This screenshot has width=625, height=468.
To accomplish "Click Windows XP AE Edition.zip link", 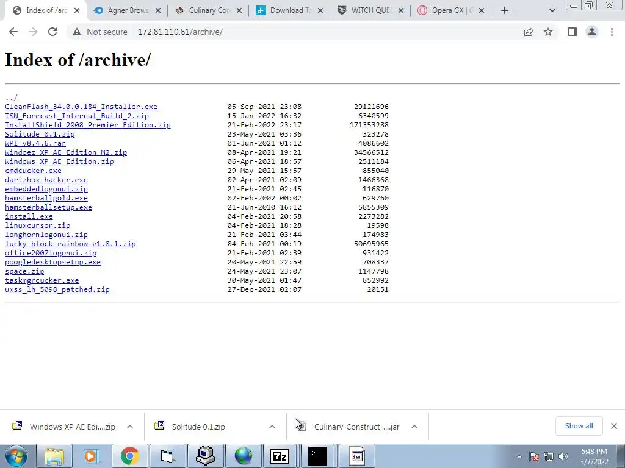I will 59,161.
